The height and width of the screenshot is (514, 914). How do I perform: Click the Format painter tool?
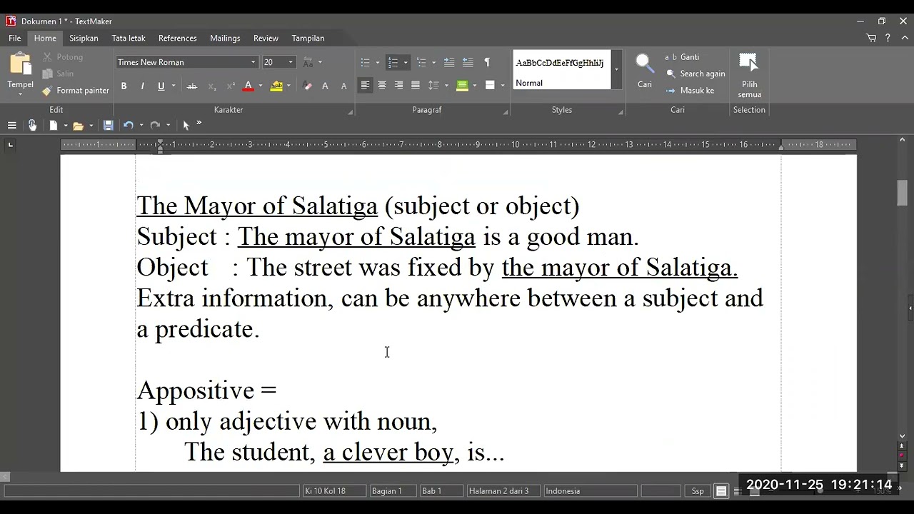(76, 91)
